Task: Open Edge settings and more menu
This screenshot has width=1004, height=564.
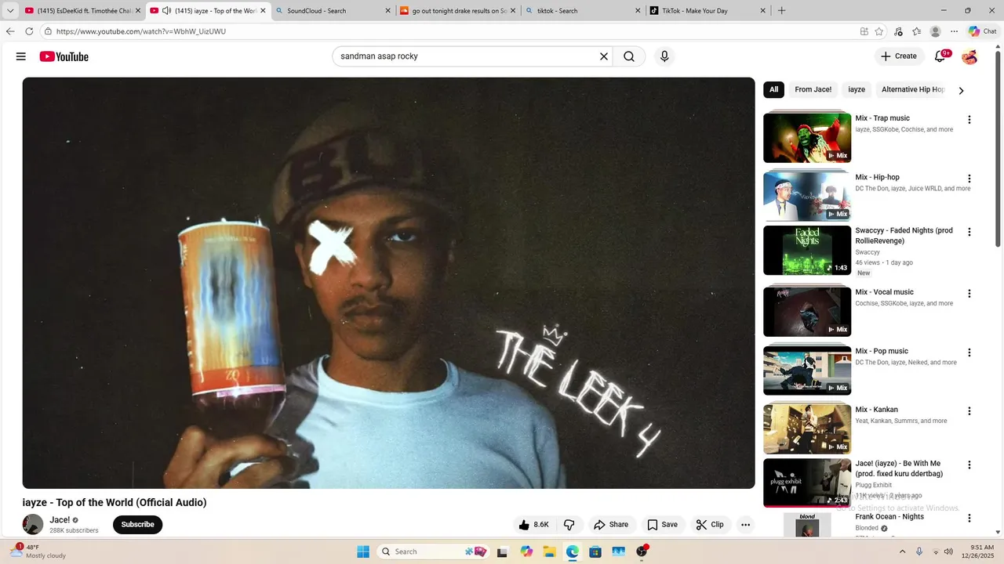Action: tap(954, 31)
